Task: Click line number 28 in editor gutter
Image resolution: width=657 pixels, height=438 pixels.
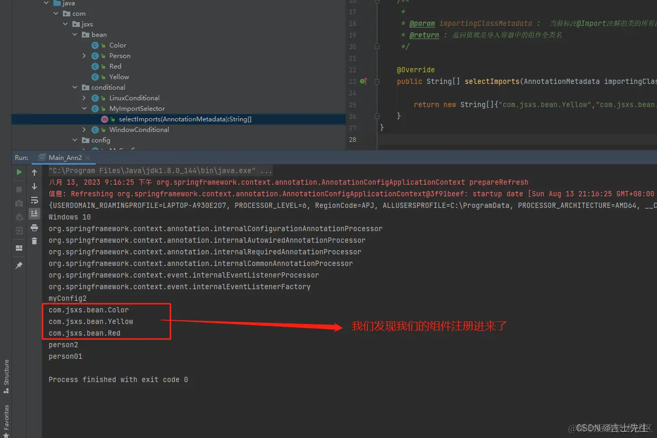Action: [x=352, y=139]
